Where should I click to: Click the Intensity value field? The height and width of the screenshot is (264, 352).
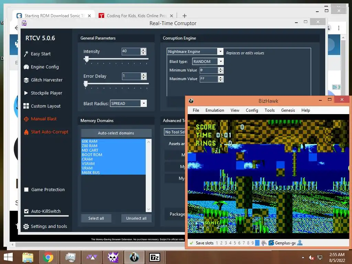tap(131, 51)
